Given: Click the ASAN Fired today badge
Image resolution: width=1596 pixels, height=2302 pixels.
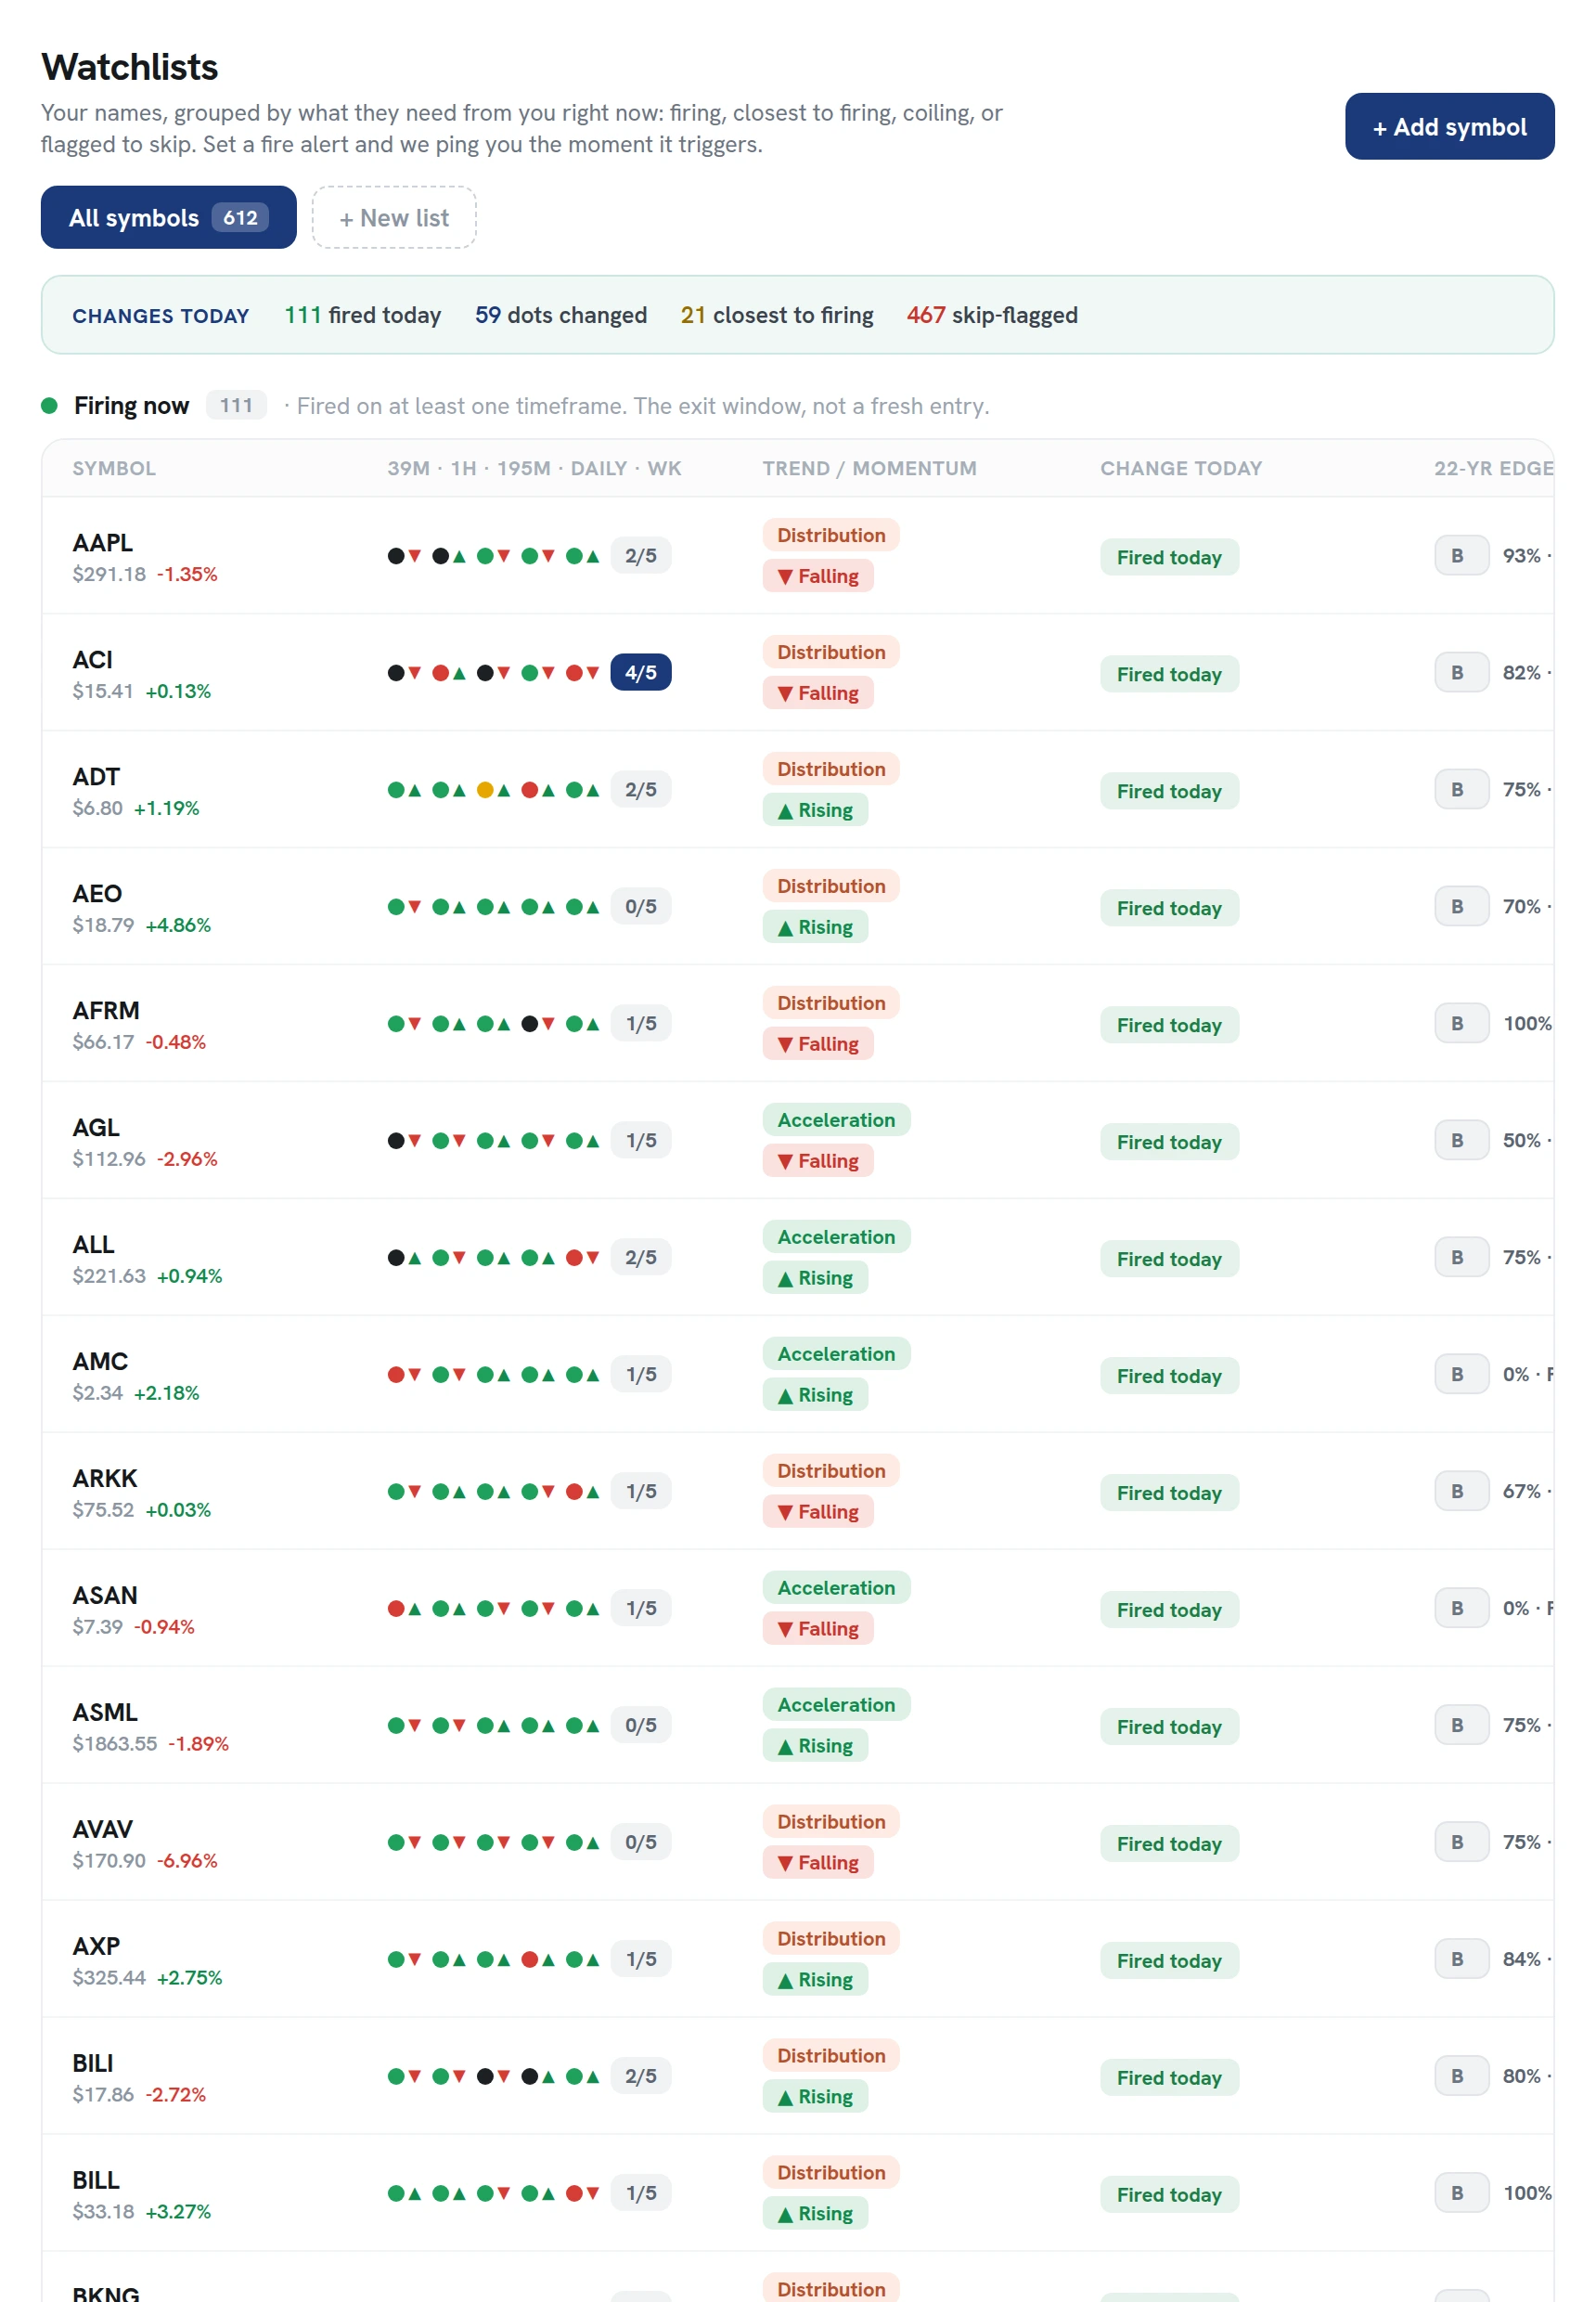Looking at the screenshot, I should pyautogui.click(x=1169, y=1610).
